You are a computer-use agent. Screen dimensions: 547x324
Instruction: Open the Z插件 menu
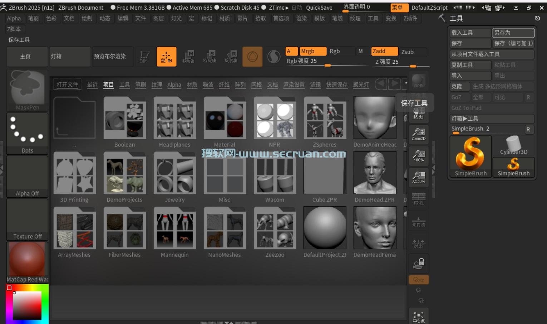410,18
